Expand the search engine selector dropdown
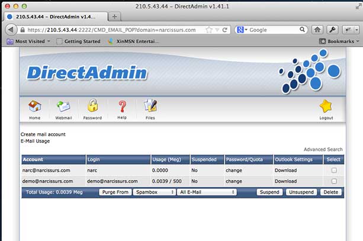This screenshot has height=241, width=363. point(242,30)
